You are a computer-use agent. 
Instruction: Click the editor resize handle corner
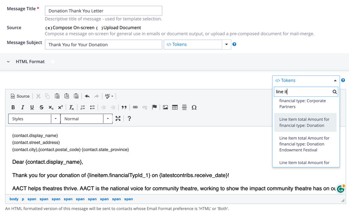(343, 200)
